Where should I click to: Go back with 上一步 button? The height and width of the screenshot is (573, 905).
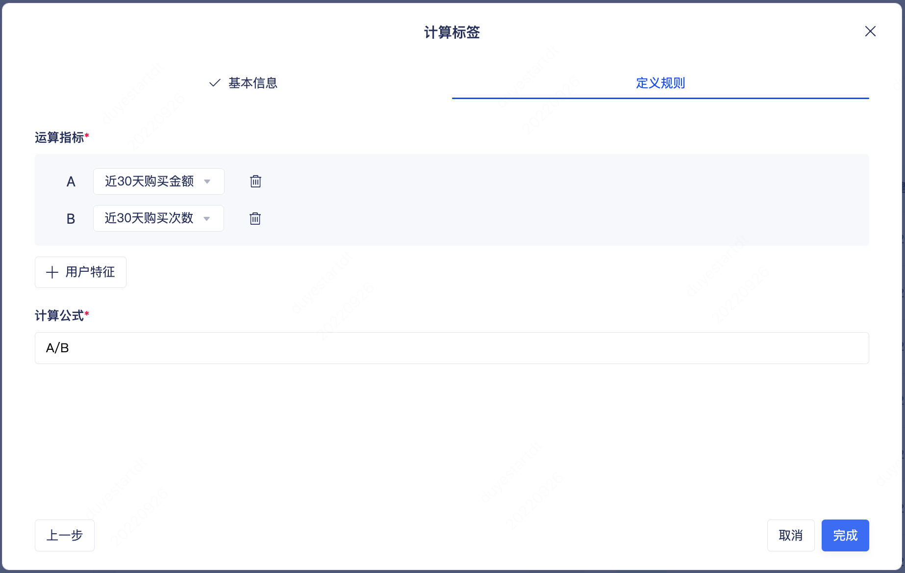65,535
